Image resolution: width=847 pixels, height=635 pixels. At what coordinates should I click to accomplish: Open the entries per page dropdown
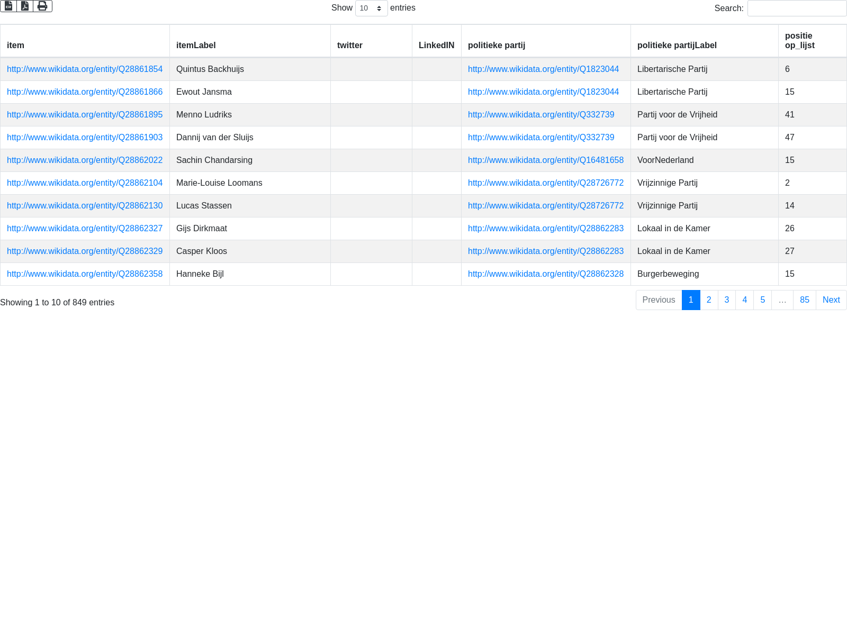point(371,8)
